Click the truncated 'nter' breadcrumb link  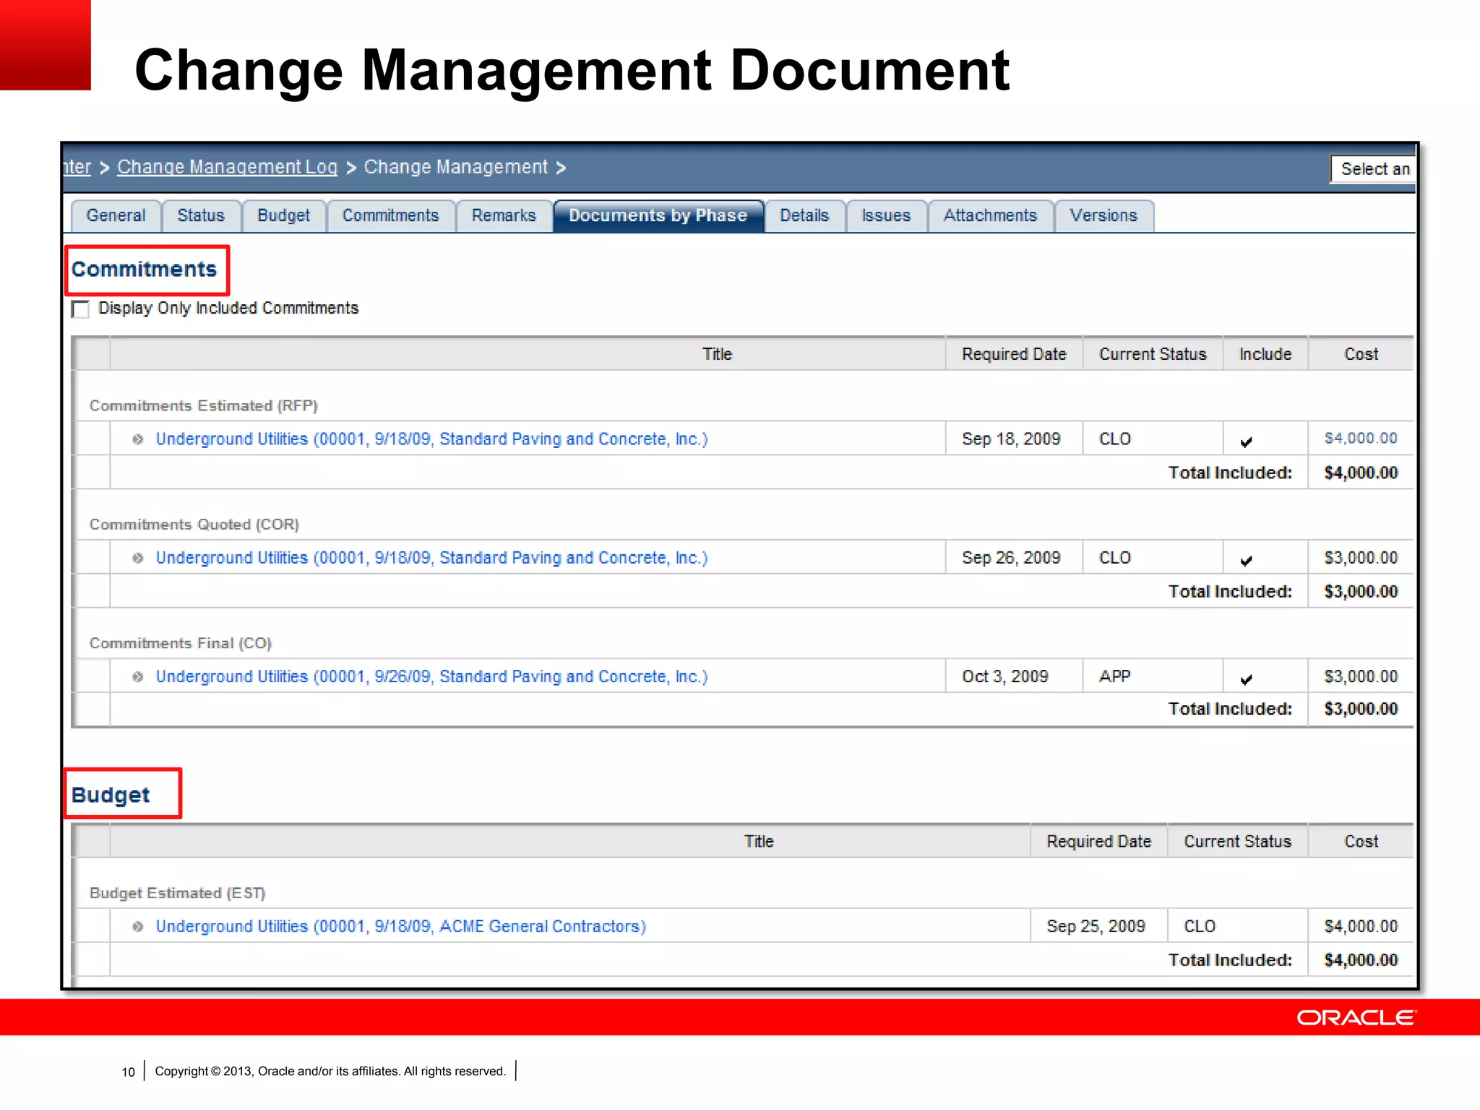click(77, 167)
